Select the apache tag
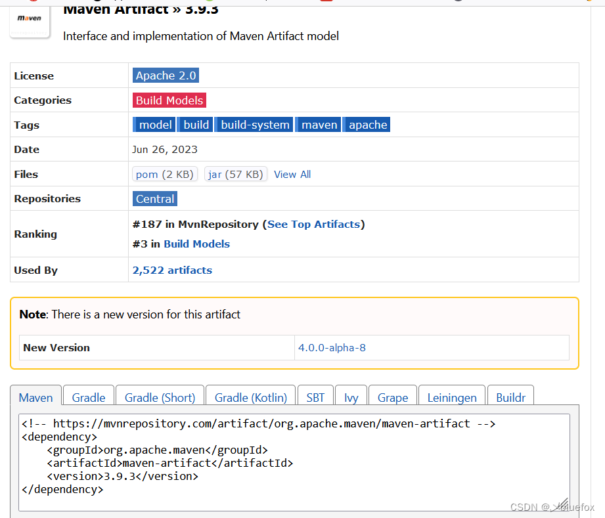 point(367,125)
